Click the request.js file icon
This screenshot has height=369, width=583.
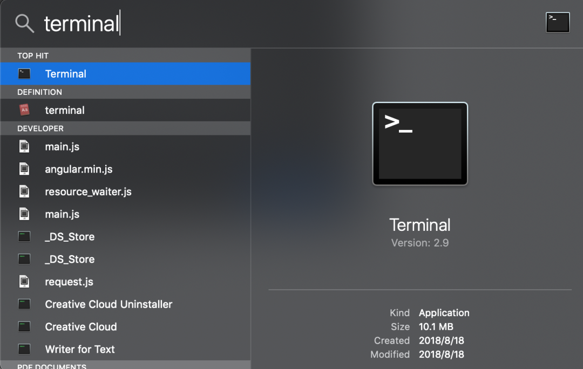coord(24,282)
